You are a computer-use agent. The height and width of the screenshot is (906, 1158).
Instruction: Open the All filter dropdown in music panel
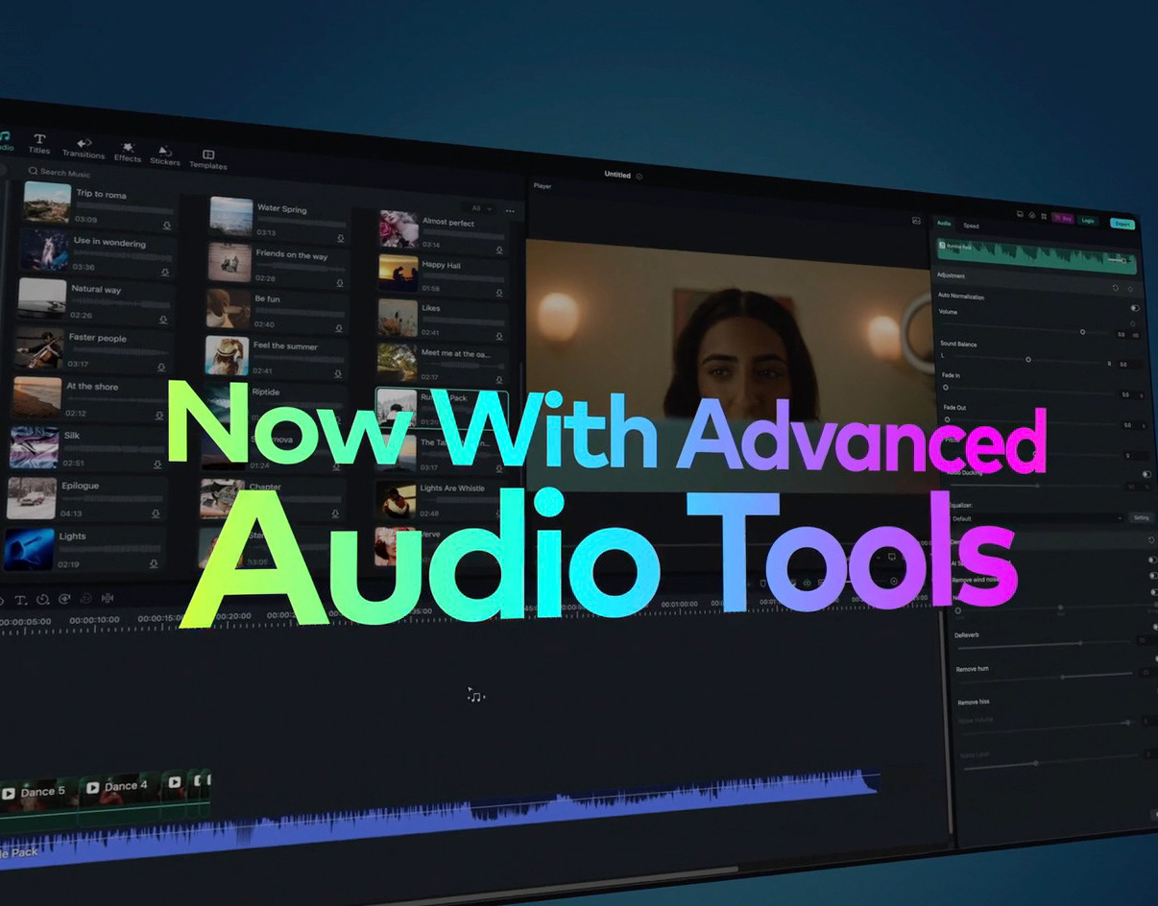480,208
